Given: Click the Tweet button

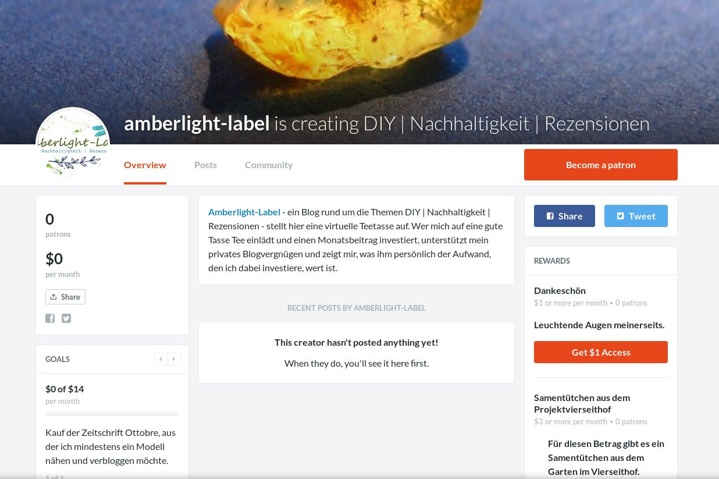Looking at the screenshot, I should 636,216.
